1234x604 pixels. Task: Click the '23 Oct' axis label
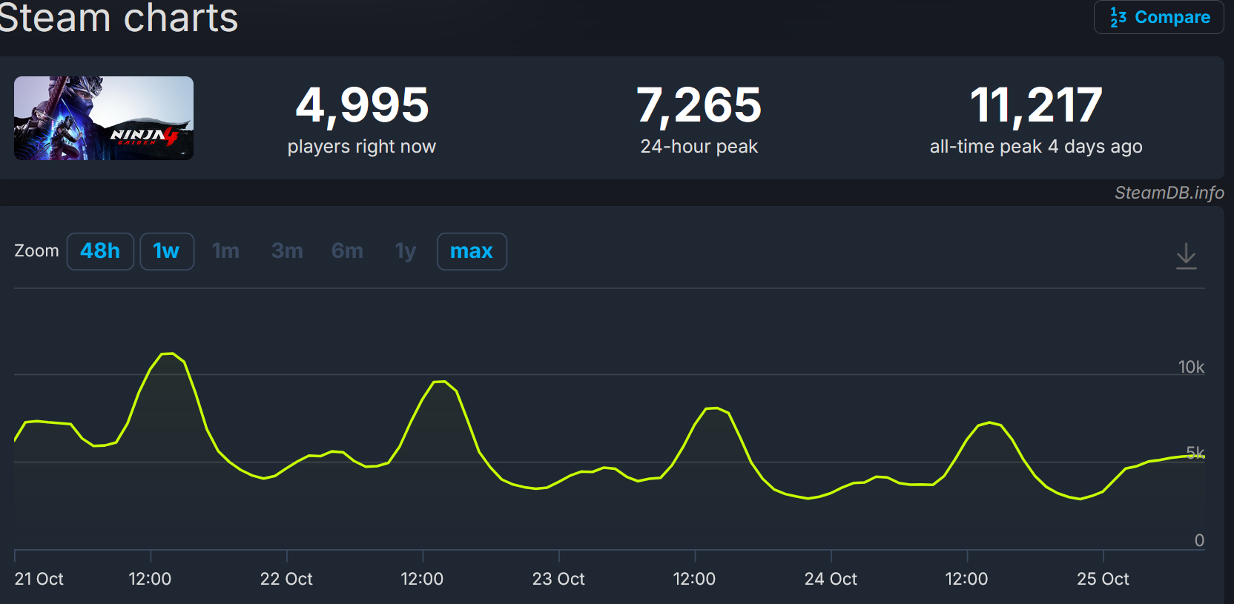(558, 579)
